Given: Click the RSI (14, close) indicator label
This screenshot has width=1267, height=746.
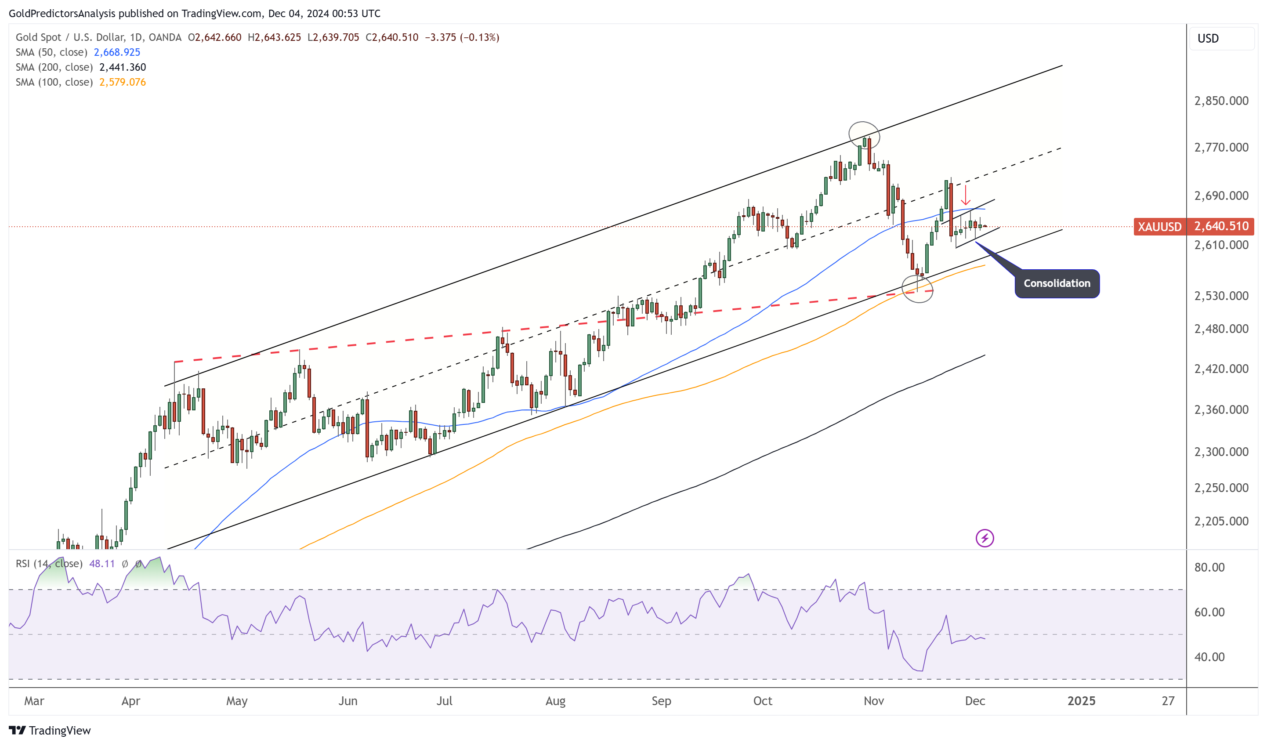Looking at the screenshot, I should pos(49,564).
